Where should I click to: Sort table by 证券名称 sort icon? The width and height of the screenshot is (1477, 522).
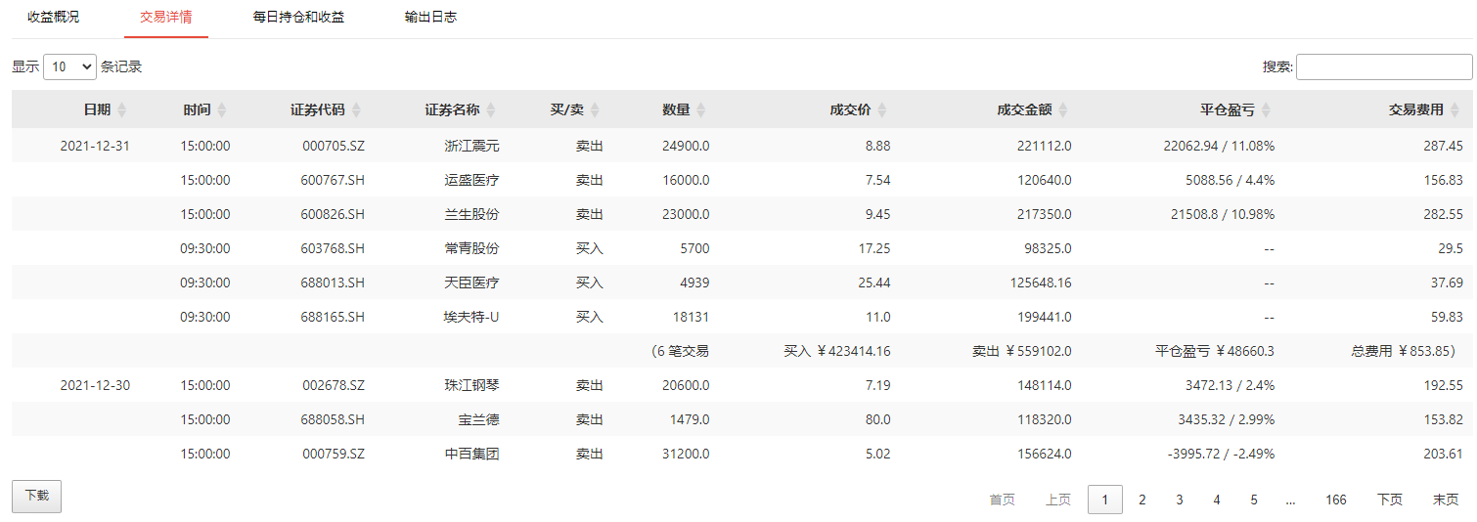tap(491, 110)
